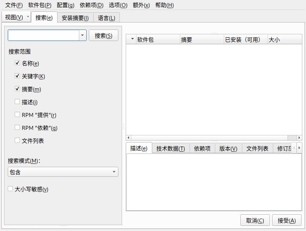Viewport: 306px width, 231px height.
Task: Click the status column arrow before 软件包 header
Action: pos(132,39)
